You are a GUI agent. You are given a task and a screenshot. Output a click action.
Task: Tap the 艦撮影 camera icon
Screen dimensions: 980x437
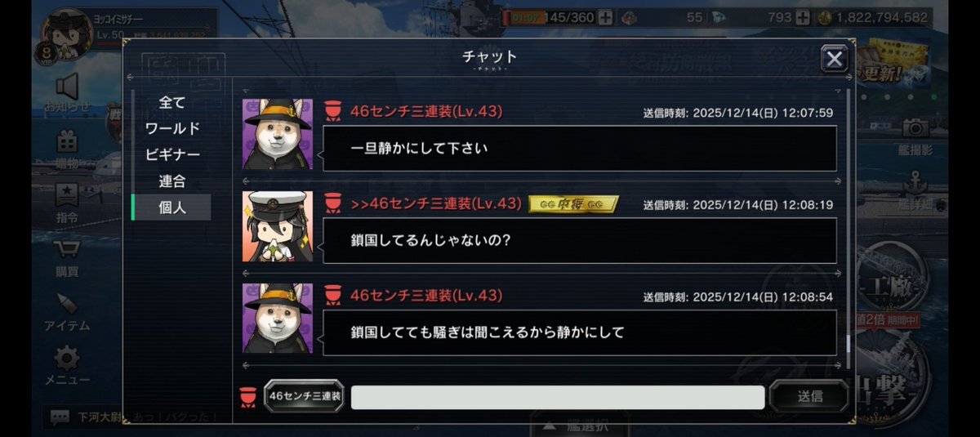tap(915, 127)
